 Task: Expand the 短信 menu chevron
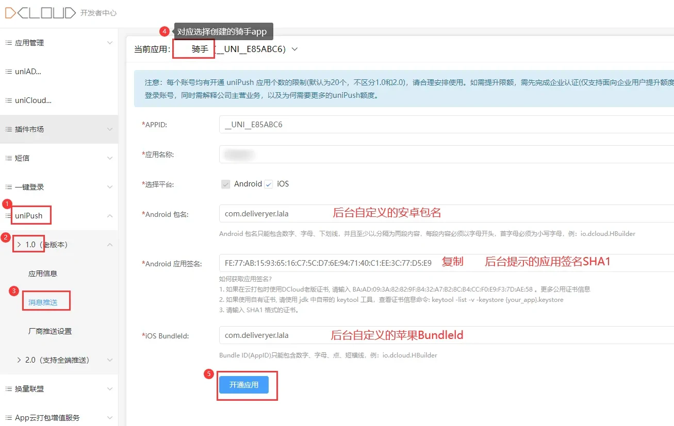(109, 158)
